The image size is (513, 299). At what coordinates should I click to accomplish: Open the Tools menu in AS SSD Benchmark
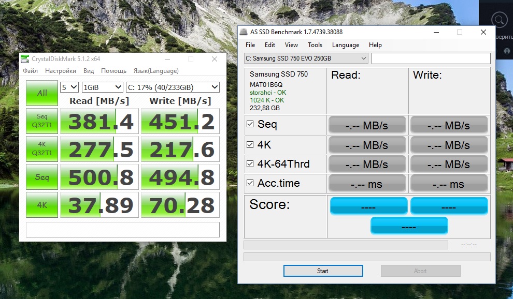(315, 45)
